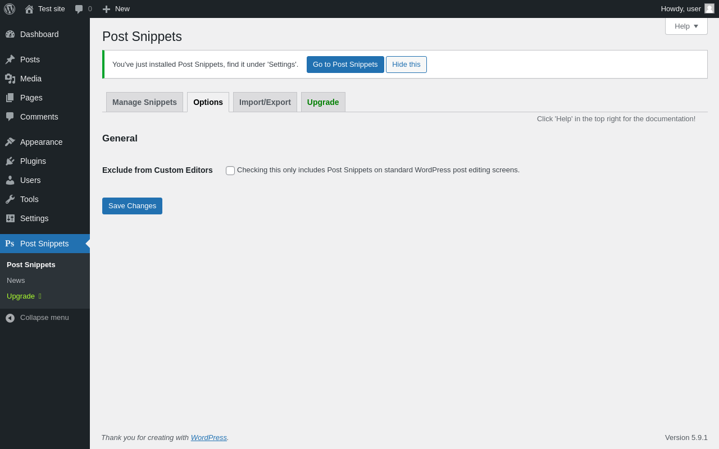719x449 pixels.
Task: Open the Import/Export tab
Action: tap(265, 102)
